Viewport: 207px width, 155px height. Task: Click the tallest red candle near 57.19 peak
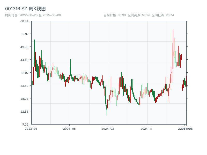click(x=173, y=49)
